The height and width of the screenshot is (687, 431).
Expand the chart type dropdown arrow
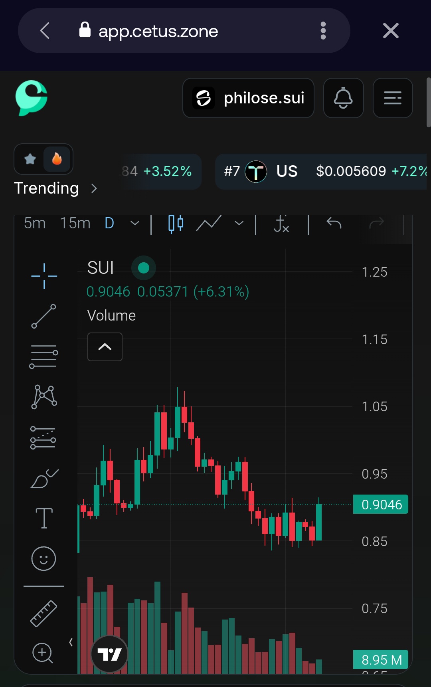tap(239, 223)
